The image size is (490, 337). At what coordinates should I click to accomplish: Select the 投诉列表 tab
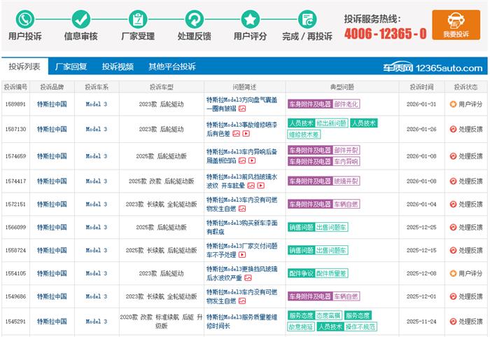24,67
